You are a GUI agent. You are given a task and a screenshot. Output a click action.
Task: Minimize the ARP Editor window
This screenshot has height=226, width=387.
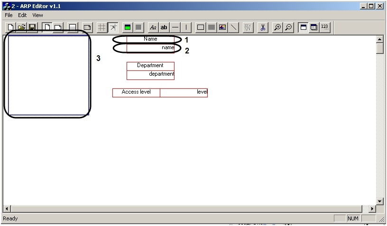pyautogui.click(x=363, y=7)
